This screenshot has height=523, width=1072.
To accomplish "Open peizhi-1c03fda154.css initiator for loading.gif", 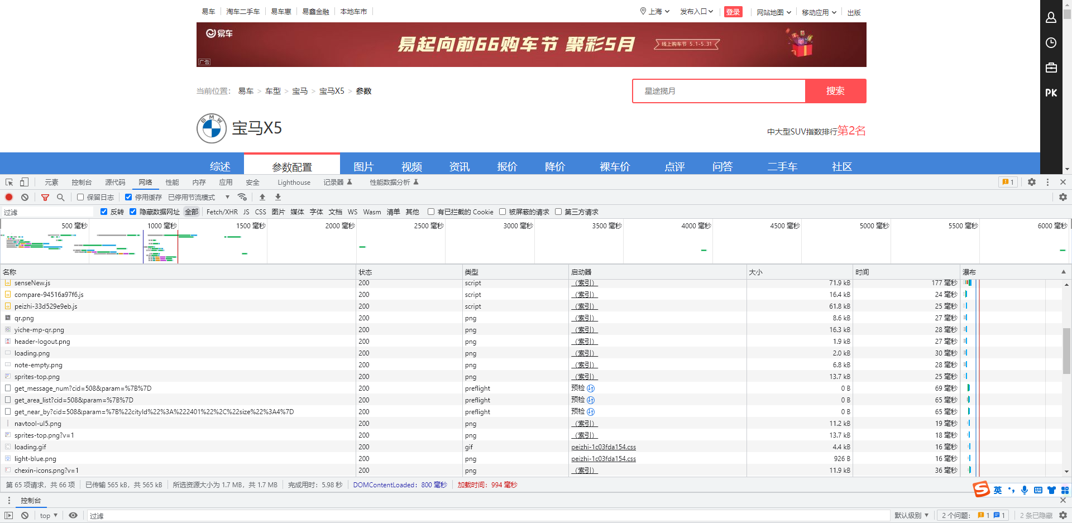I will coord(604,447).
